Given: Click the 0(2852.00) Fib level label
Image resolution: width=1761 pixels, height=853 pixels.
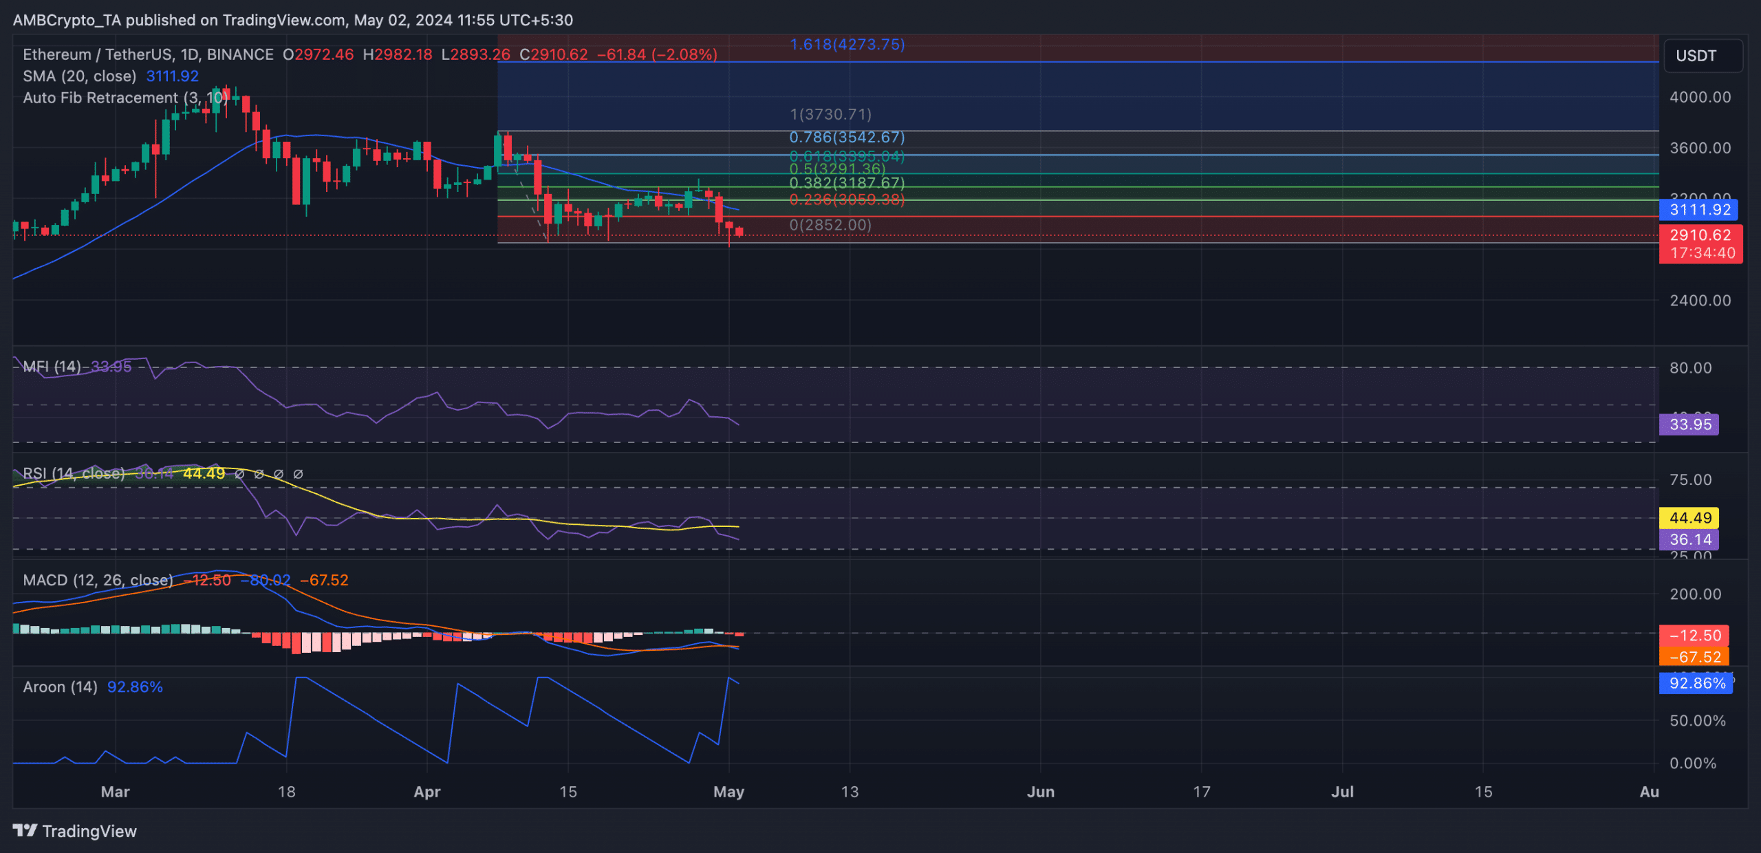Looking at the screenshot, I should (x=830, y=225).
